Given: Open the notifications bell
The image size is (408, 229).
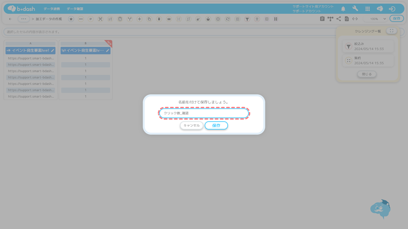Looking at the screenshot, I should click(x=343, y=9).
